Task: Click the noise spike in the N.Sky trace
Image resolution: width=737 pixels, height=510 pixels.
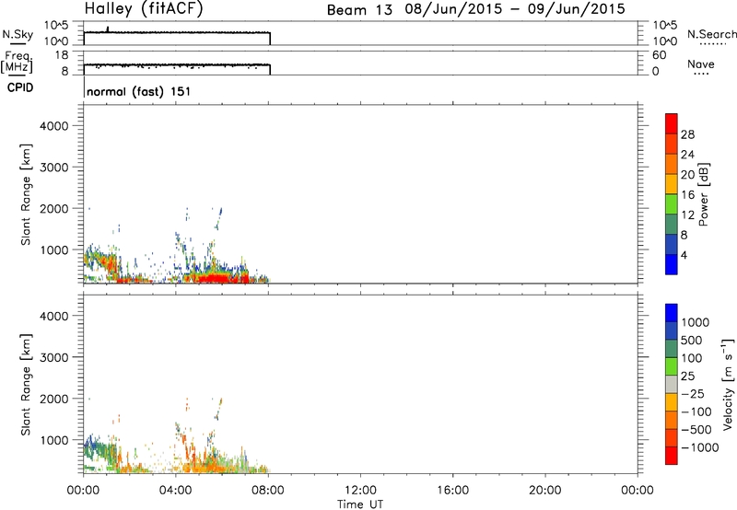Action: 108,29
